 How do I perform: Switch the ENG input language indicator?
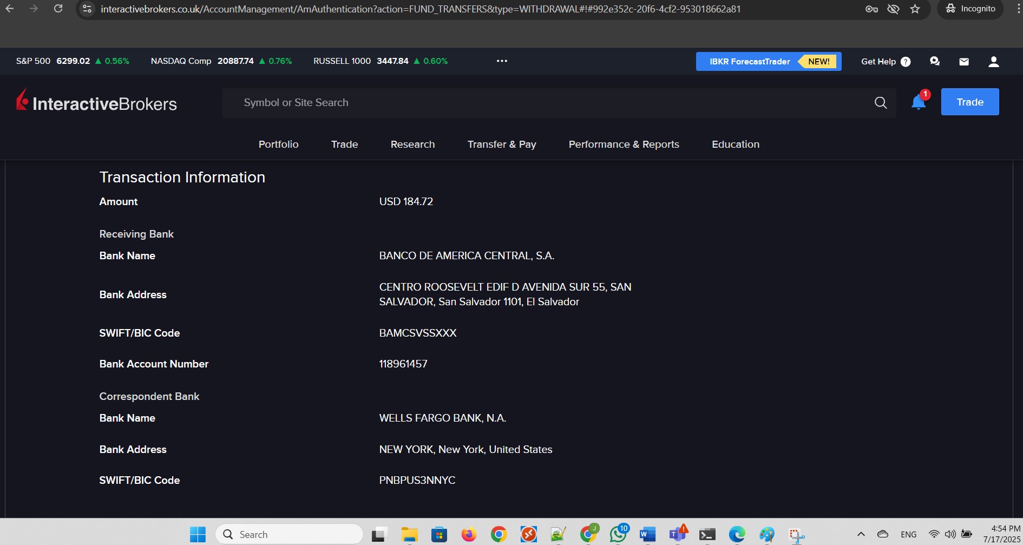tap(909, 535)
